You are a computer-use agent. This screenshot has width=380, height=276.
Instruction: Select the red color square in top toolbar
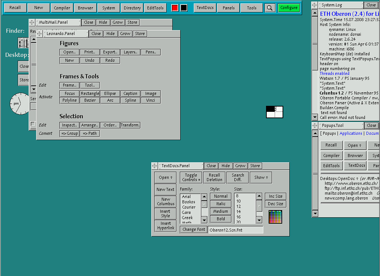coord(175,8)
